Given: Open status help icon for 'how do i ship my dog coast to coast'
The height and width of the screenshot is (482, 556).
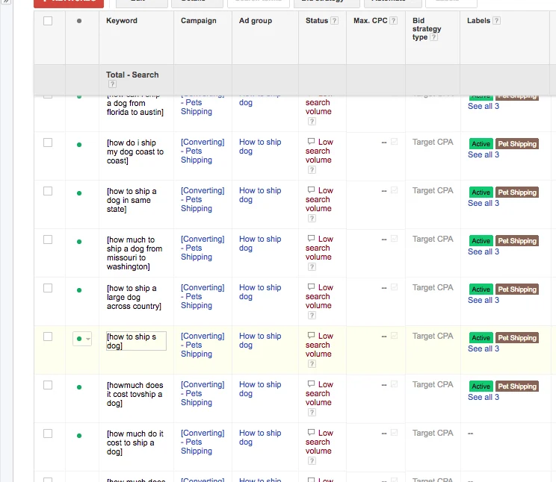Looking at the screenshot, I should pyautogui.click(x=312, y=170).
